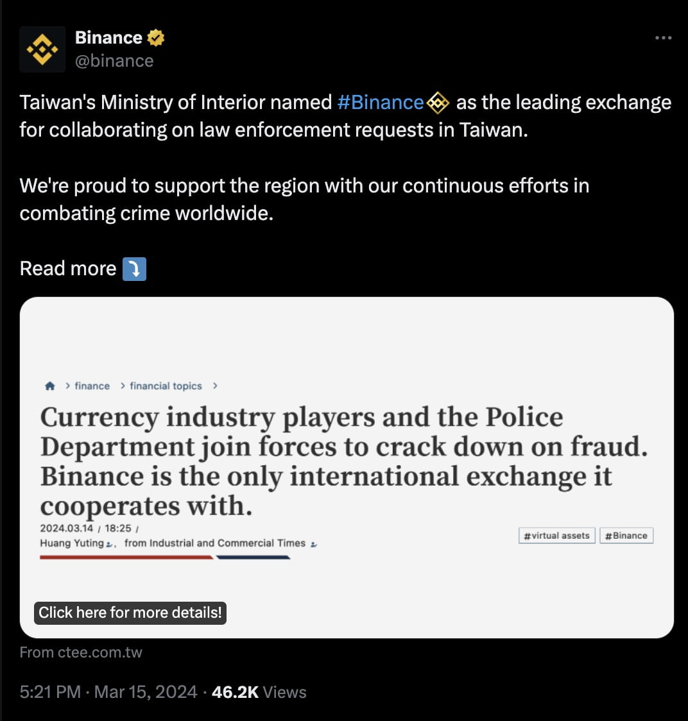
Task: Click the #virtual assets tag on the article
Action: tap(556, 535)
